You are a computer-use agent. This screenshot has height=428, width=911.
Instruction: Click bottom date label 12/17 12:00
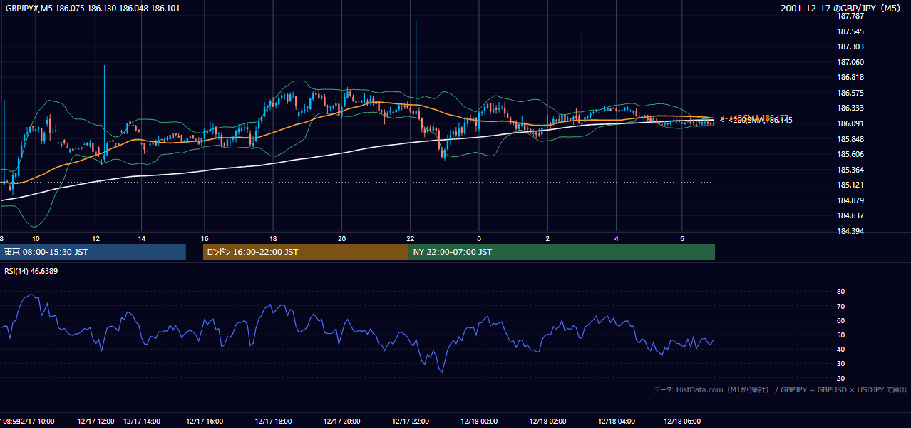(96, 421)
